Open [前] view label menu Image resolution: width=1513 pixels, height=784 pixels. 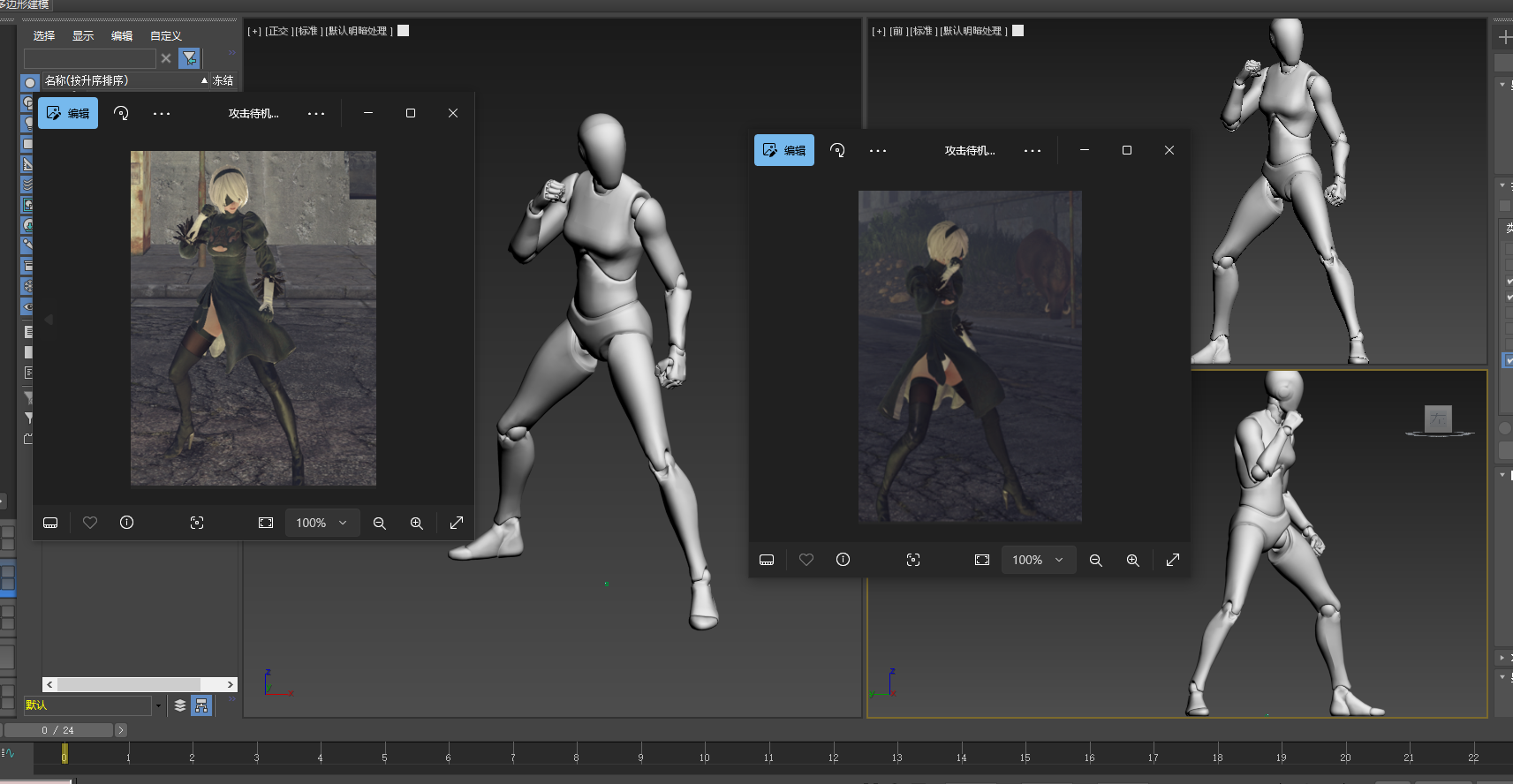coord(898,31)
